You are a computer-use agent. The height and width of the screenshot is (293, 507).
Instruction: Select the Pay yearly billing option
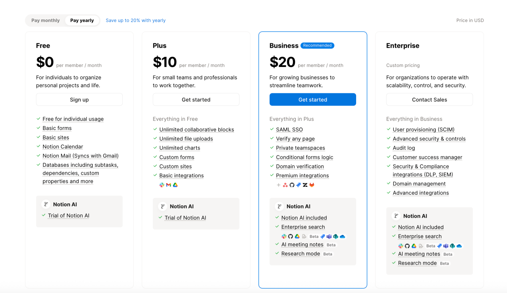[82, 20]
